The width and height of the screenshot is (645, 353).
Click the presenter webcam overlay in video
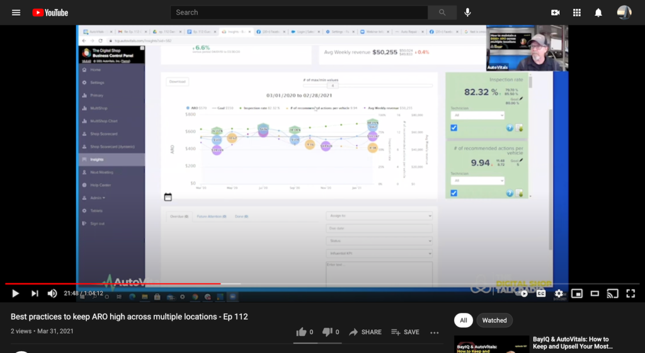pos(527,48)
